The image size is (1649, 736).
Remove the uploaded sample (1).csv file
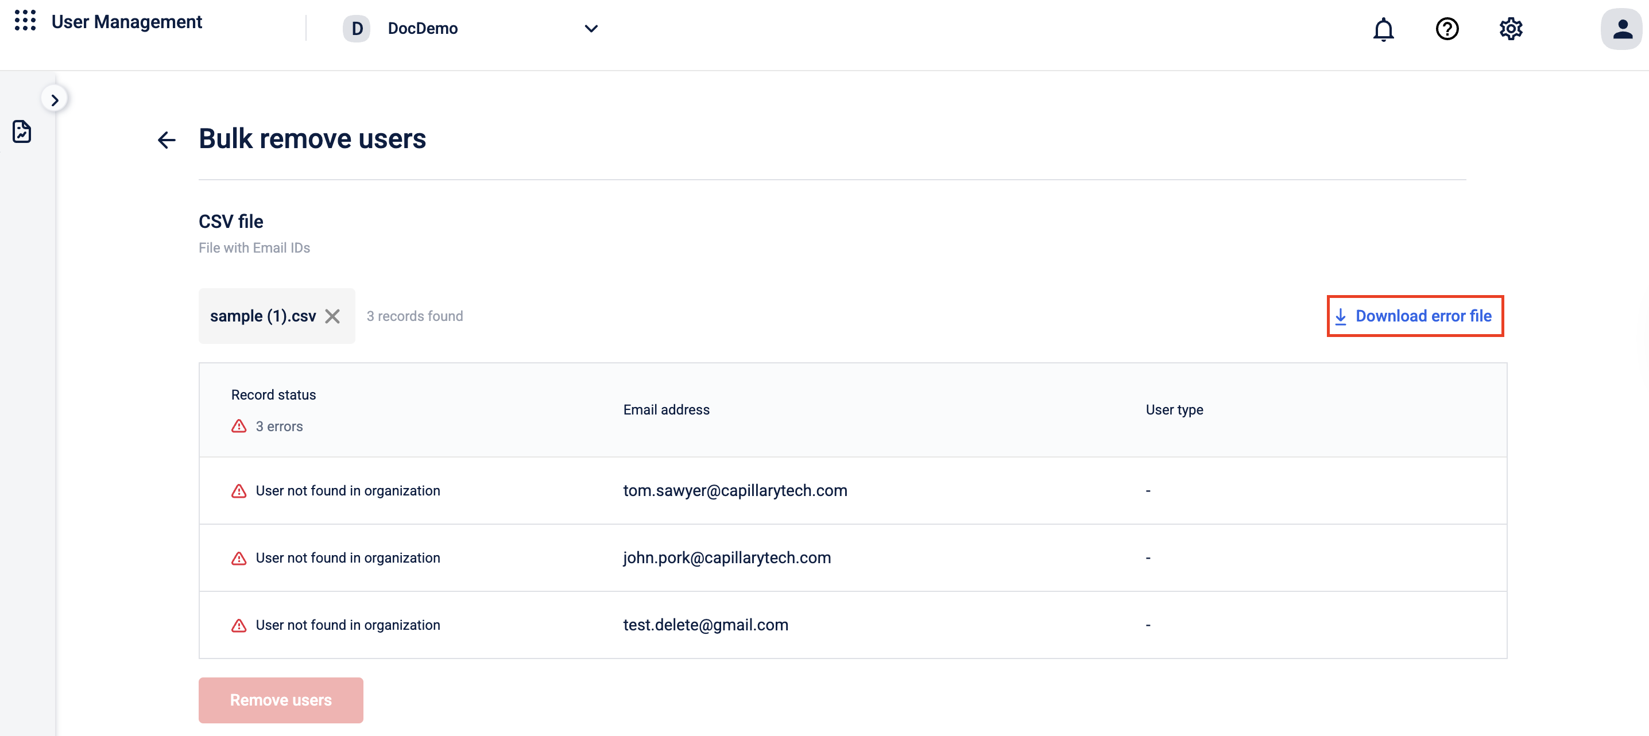332,316
